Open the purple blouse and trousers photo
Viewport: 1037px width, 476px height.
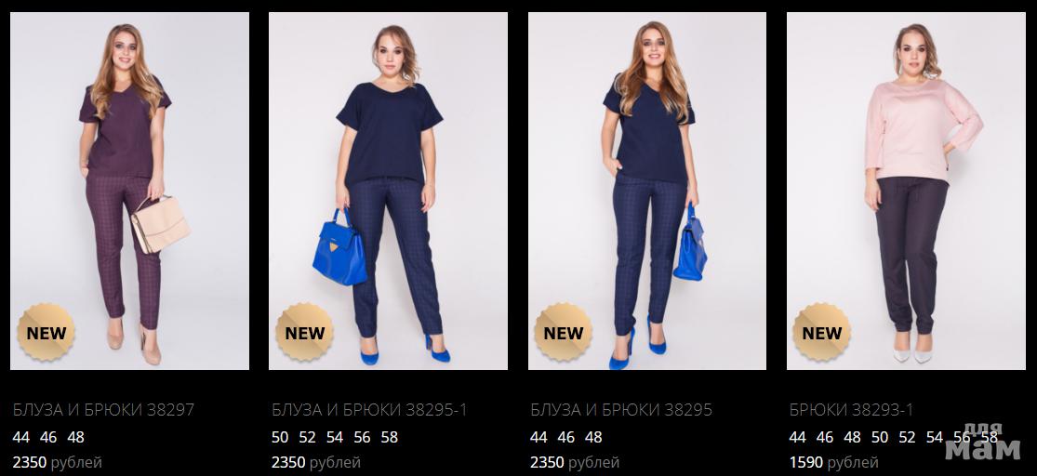[x=129, y=192]
